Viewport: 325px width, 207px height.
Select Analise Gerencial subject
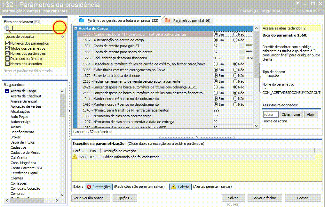[x=24, y=101]
